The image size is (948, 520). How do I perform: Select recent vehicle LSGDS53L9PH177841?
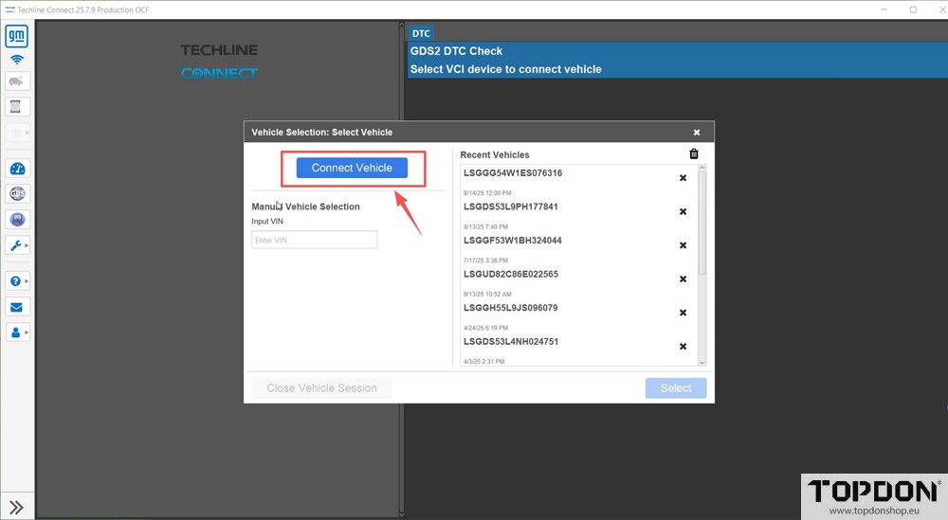[x=511, y=206]
